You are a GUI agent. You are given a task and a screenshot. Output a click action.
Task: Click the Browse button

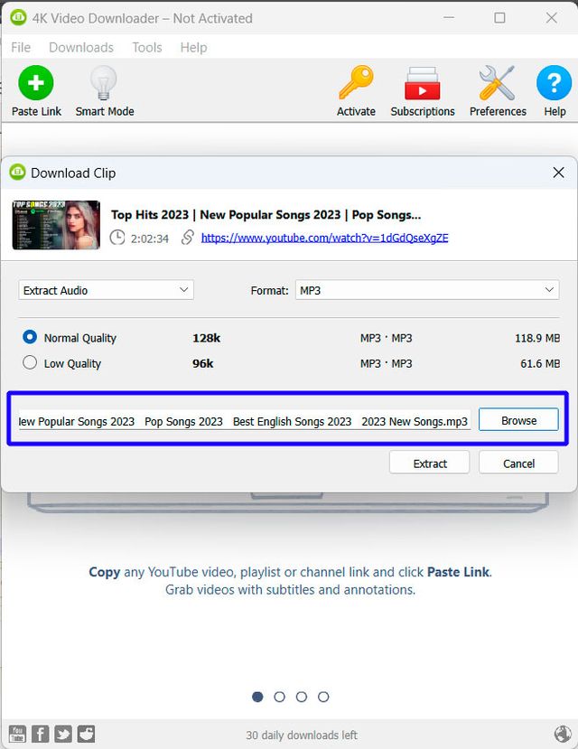point(518,420)
